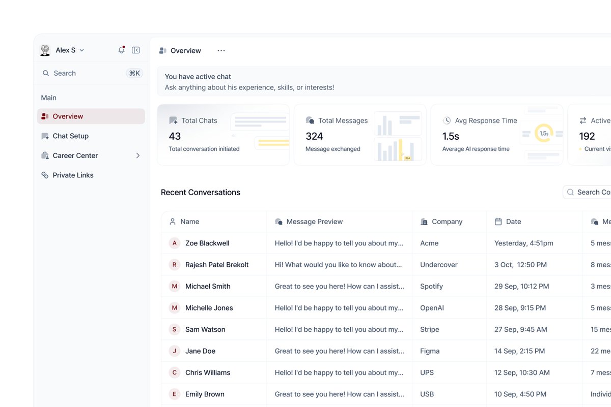Image resolution: width=611 pixels, height=407 pixels.
Task: Click Zoe Blackwell's avatar badge
Action: click(175, 243)
